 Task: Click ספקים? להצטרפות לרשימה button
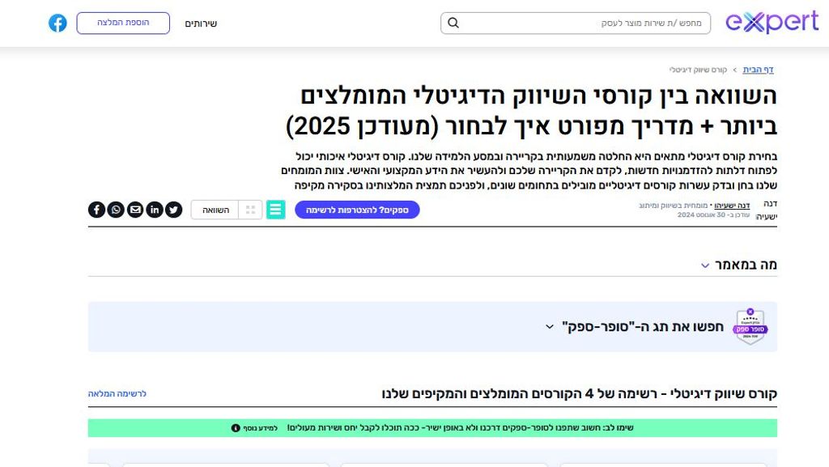tap(357, 210)
